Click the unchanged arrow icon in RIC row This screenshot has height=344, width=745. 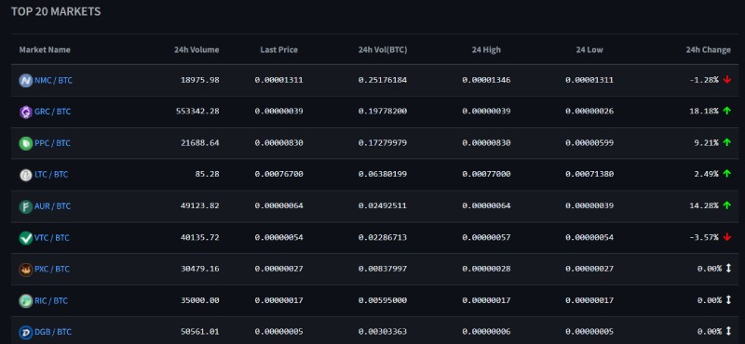(x=727, y=300)
